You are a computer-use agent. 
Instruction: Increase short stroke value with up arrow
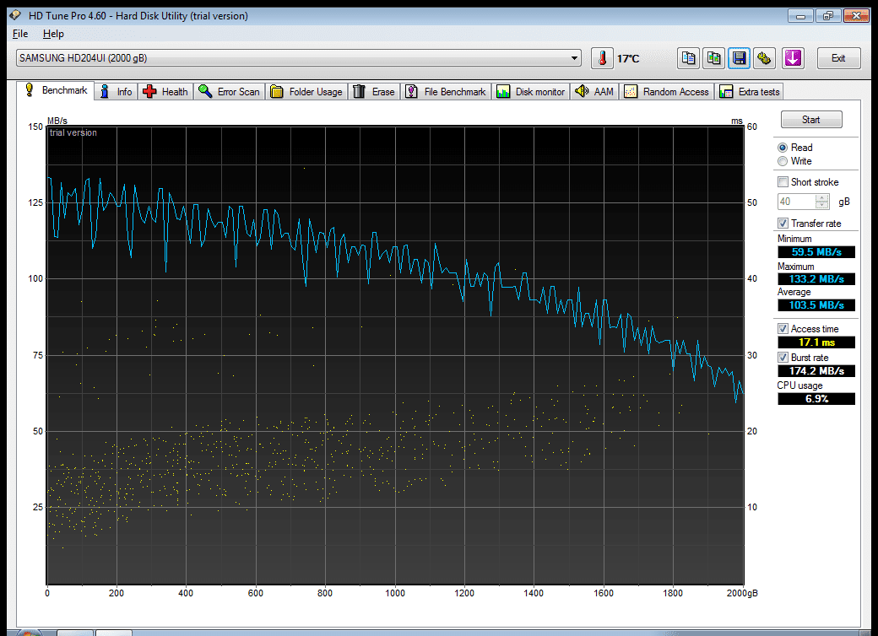(821, 198)
